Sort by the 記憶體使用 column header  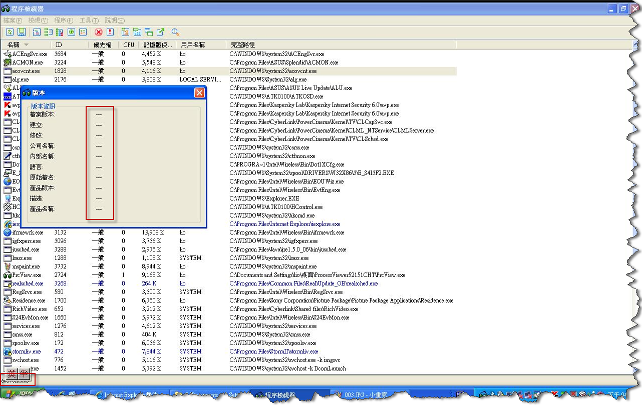point(157,45)
